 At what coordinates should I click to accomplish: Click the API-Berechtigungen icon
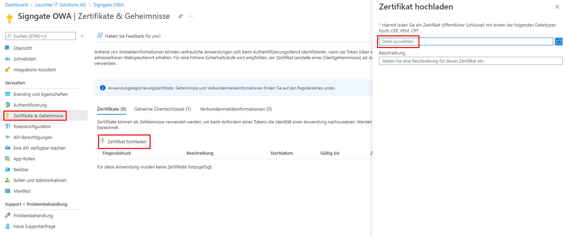pos(7,137)
